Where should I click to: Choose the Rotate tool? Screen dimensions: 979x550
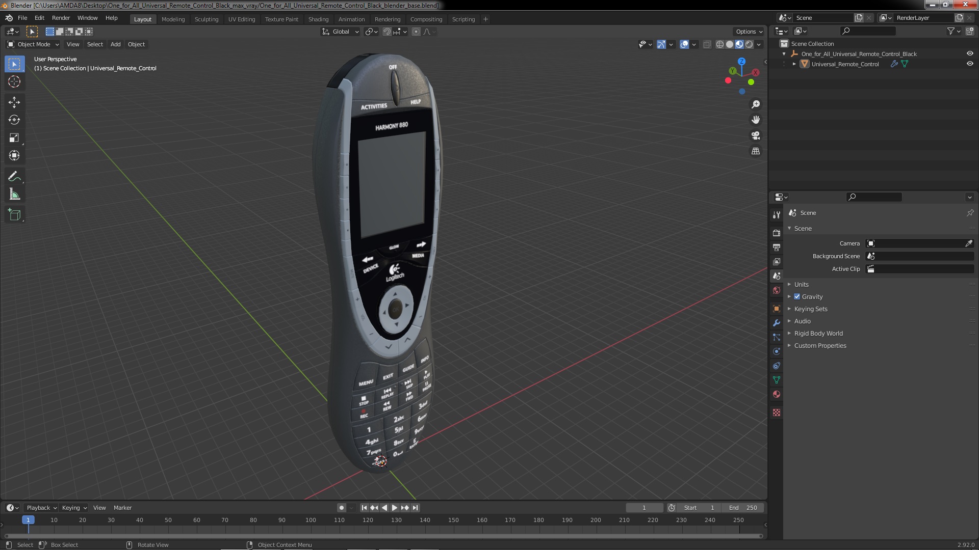[14, 120]
